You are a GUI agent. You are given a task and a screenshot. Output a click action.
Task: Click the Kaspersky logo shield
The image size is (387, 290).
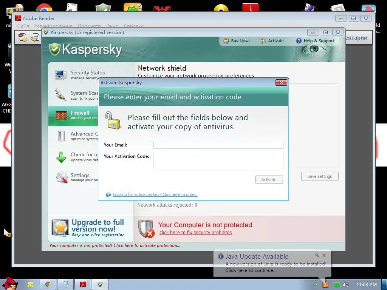pyautogui.click(x=55, y=49)
